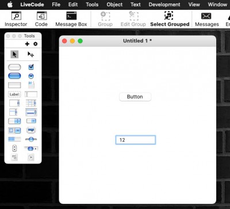Select the Edit pointer tool
The height and width of the screenshot is (209, 230).
pyautogui.click(x=30, y=55)
